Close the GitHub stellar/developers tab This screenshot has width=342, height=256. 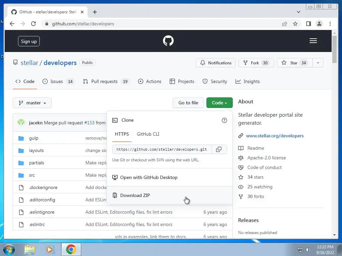(82, 12)
